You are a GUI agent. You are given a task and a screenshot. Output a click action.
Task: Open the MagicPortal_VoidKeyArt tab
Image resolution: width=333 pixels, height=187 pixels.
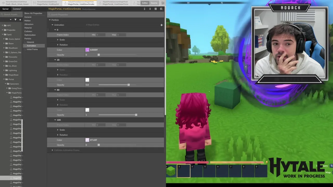point(47,3)
